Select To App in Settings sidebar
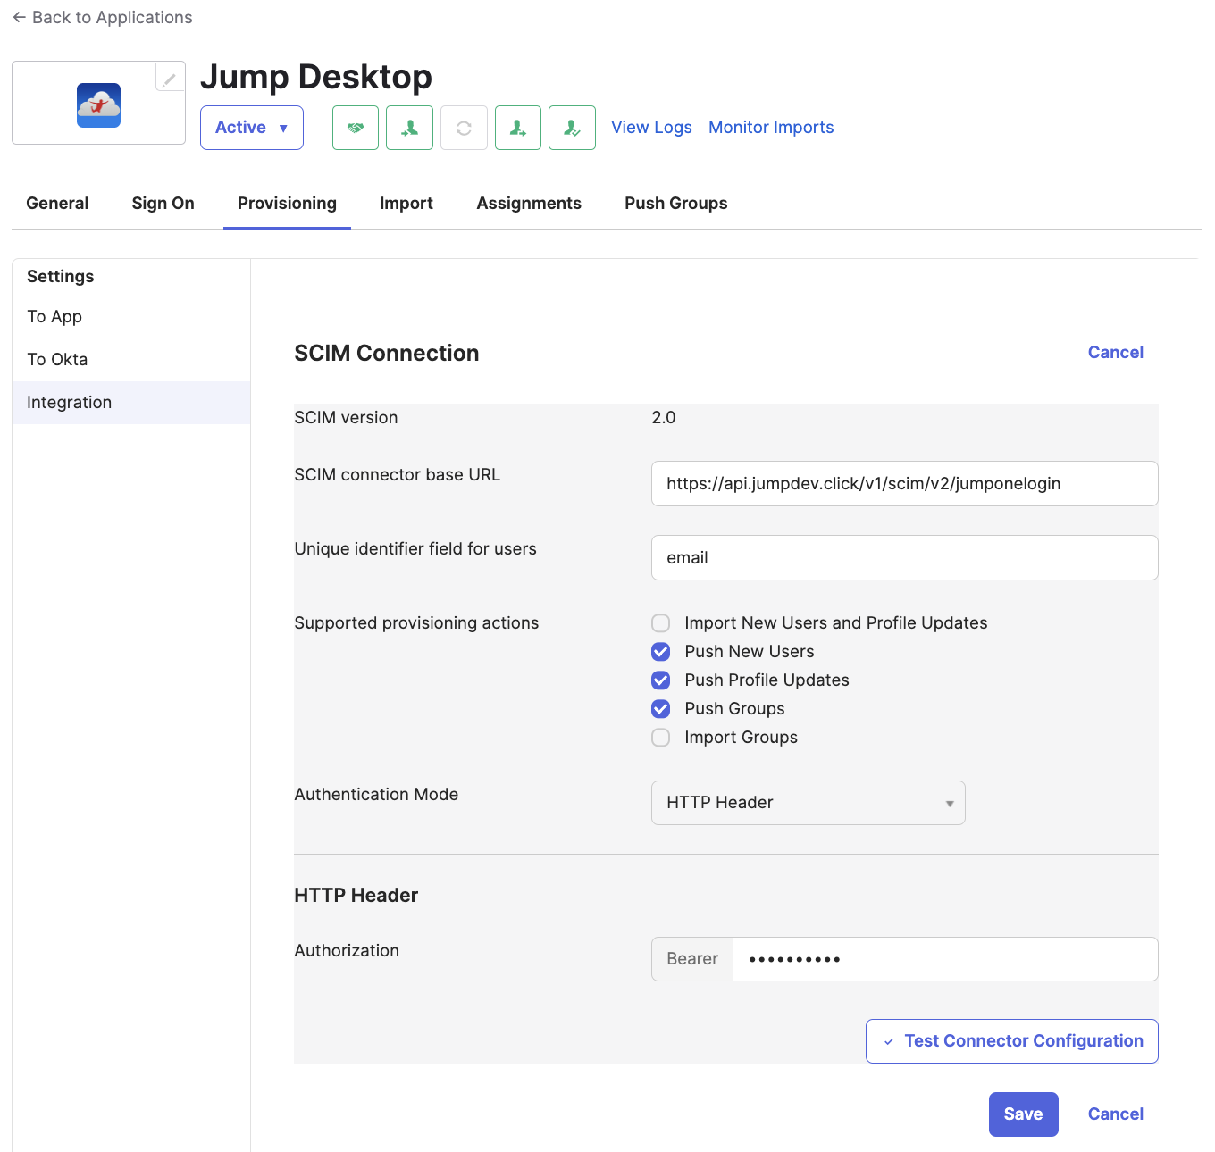 coord(131,317)
